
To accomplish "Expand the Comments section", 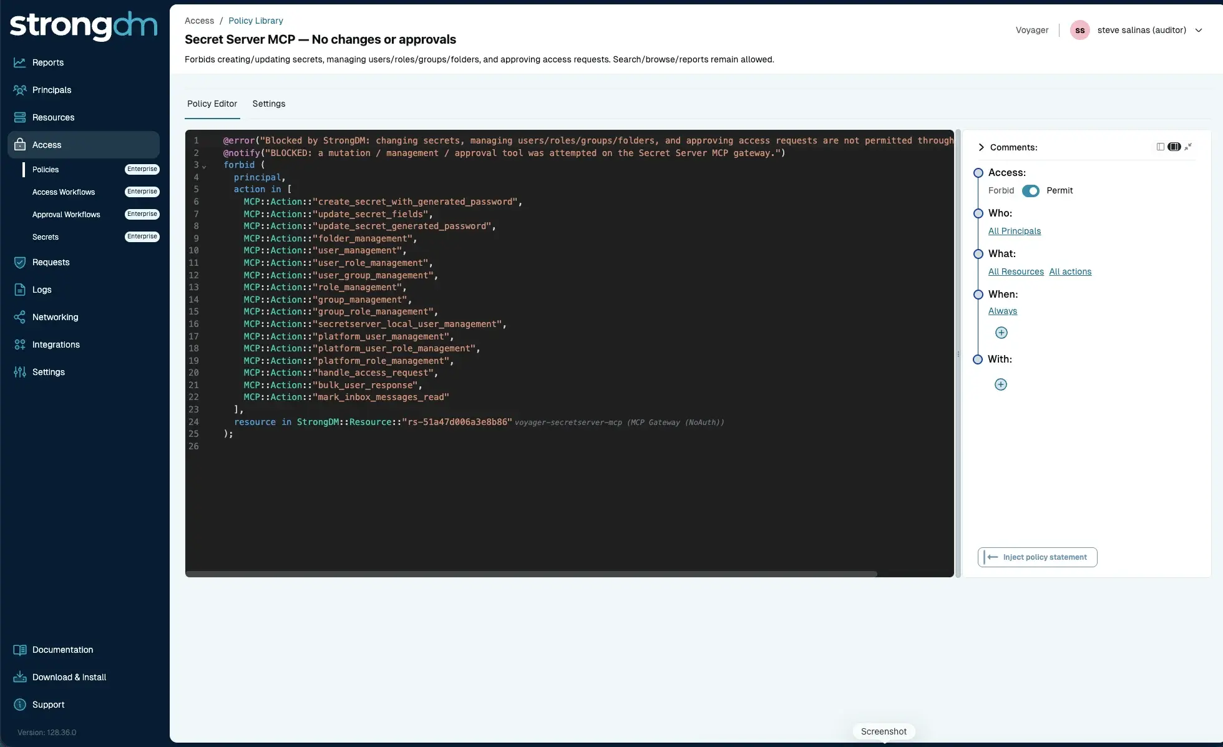I will (x=982, y=147).
